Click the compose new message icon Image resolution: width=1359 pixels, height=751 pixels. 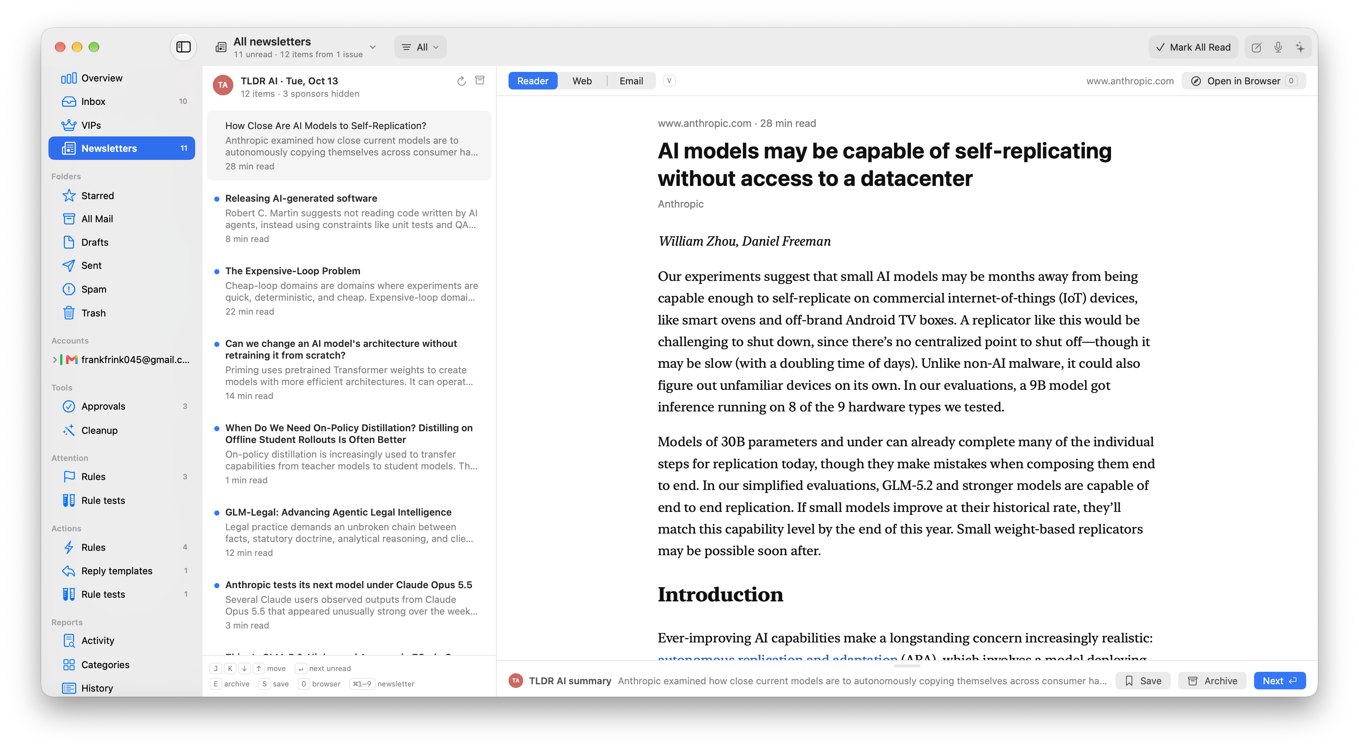1256,47
